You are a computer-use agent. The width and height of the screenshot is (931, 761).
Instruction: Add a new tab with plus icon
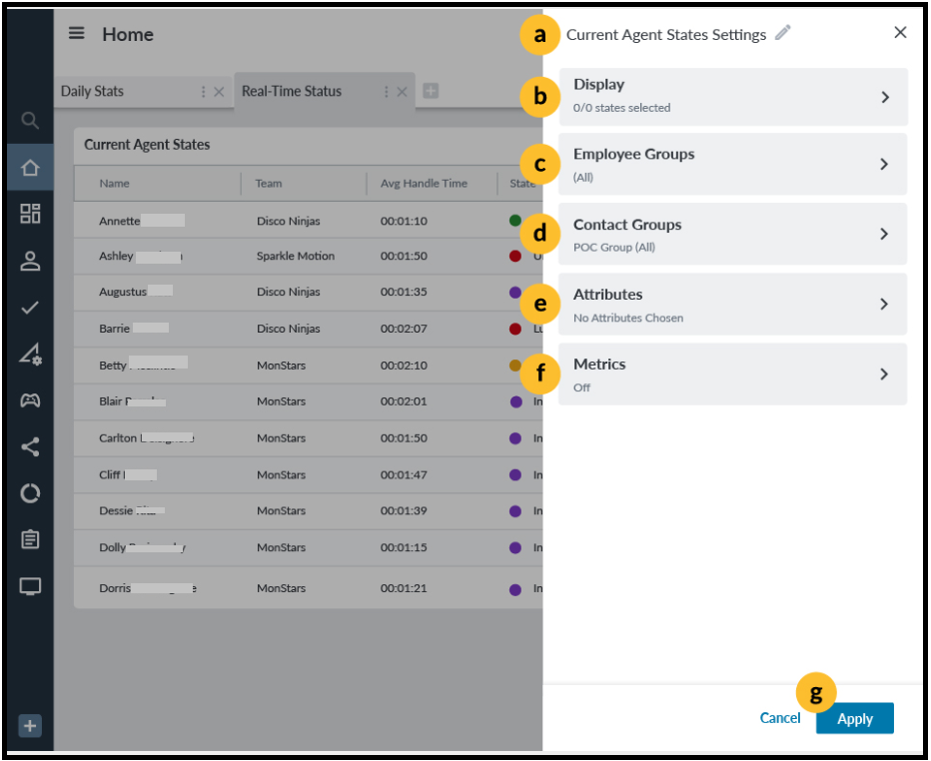coord(431,91)
